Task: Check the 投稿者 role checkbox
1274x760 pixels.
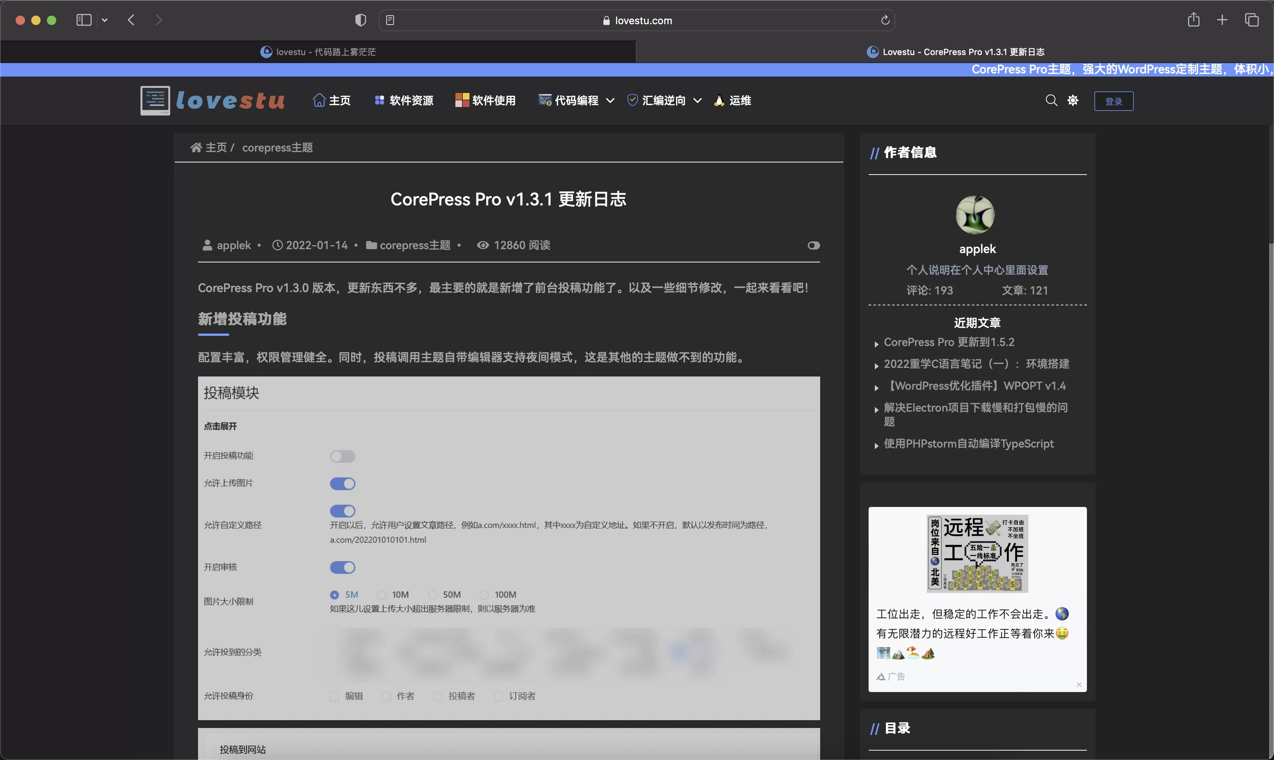Action: [438, 696]
